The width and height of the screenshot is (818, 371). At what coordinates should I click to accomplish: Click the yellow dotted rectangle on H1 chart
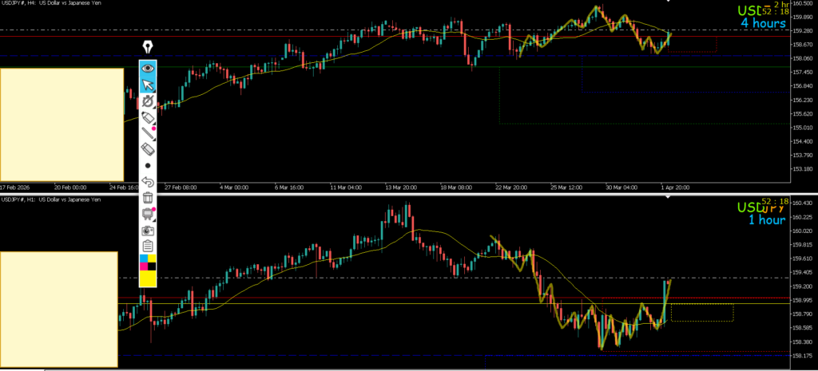[702, 313]
